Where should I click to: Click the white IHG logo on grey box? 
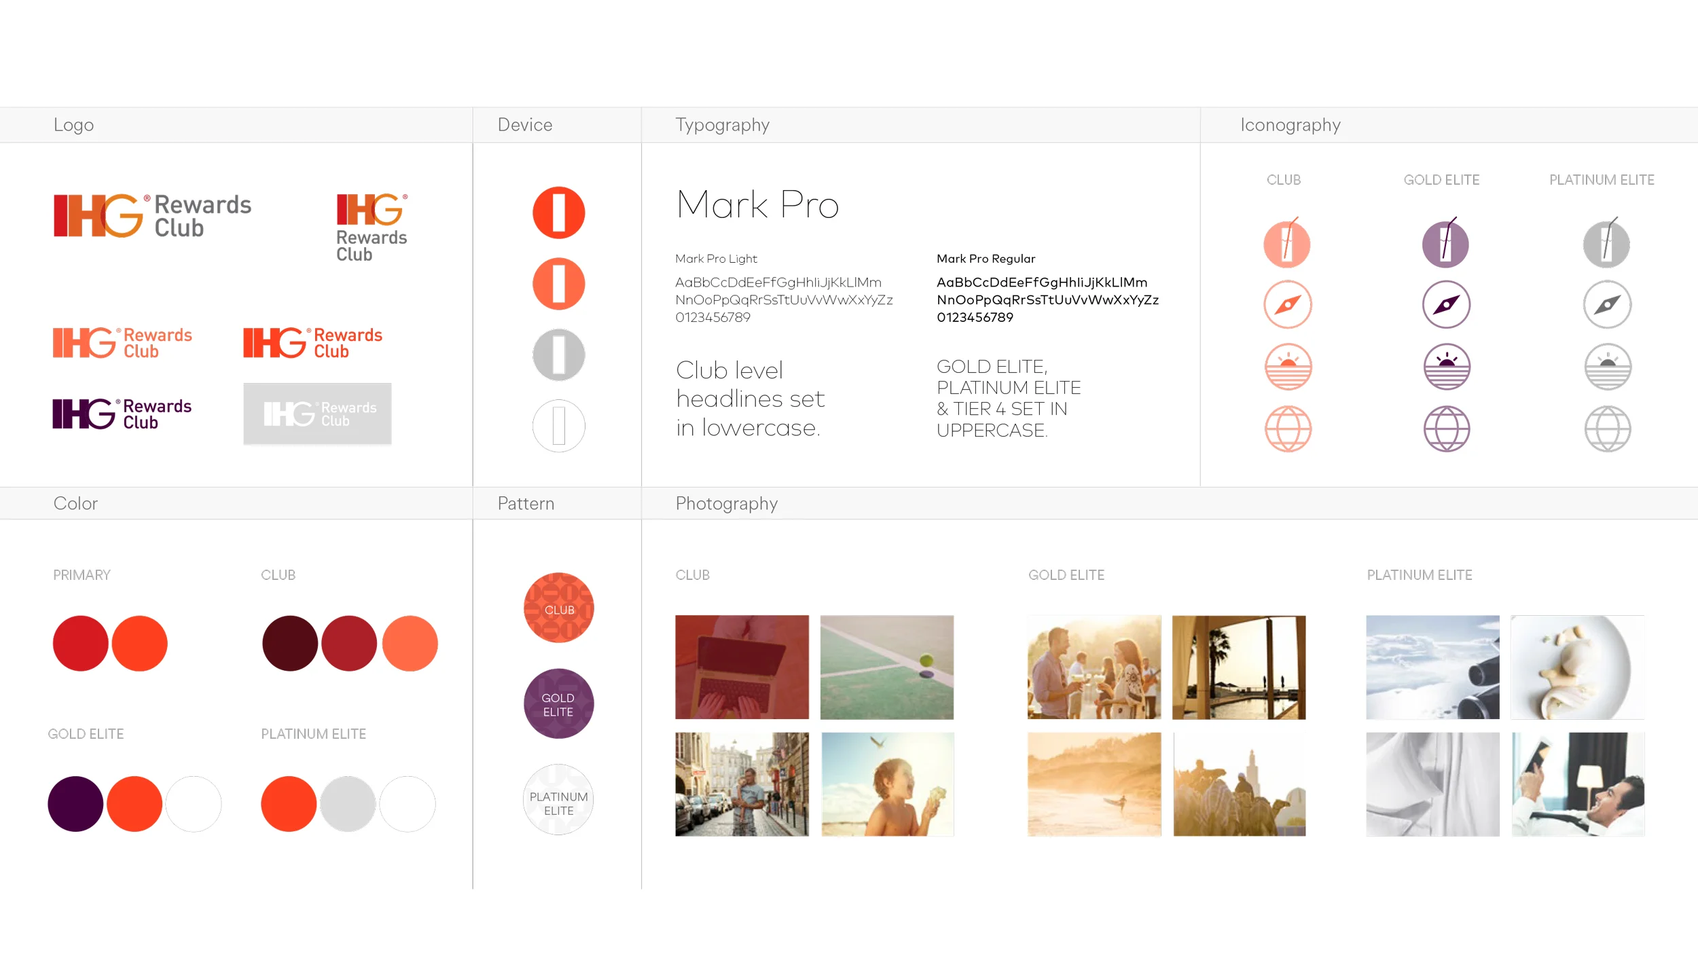tap(318, 414)
